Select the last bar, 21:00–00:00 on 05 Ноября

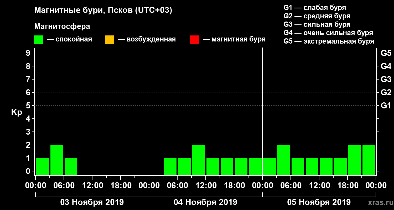(x=369, y=160)
